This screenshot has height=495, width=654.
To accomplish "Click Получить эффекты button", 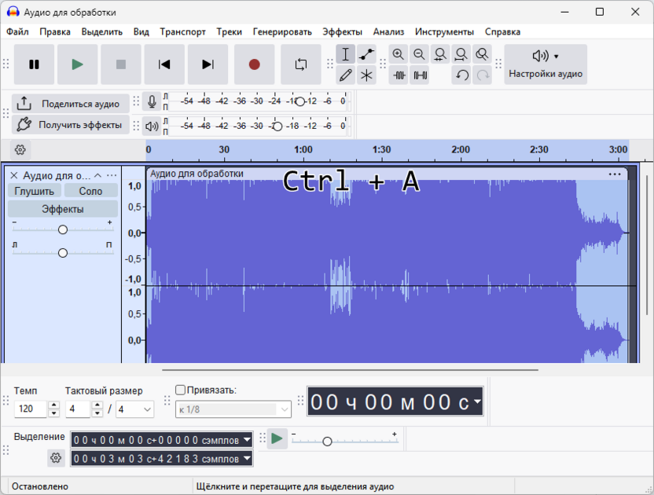I will pos(71,125).
